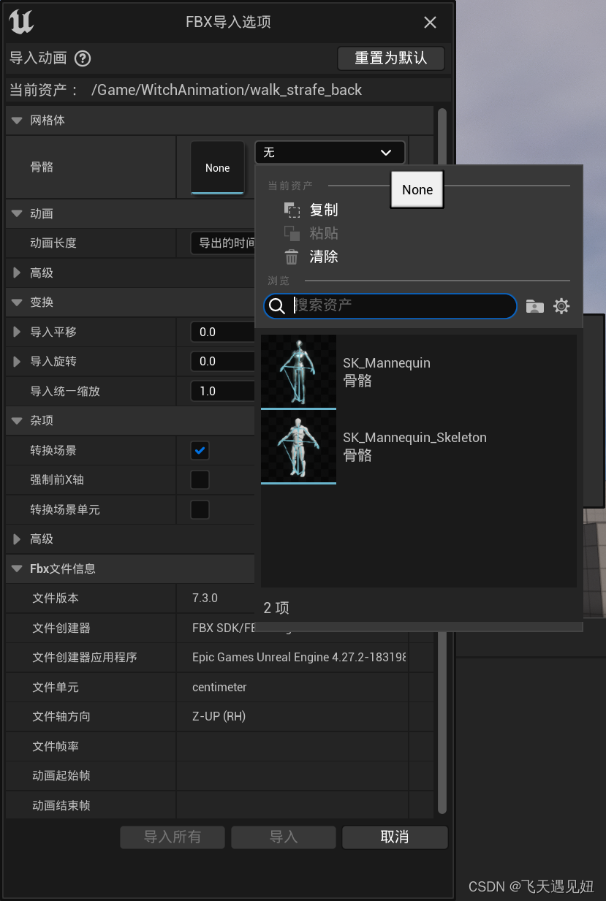Choose 粘贴 from the asset menu
This screenshot has width=606, height=901.
point(324,234)
